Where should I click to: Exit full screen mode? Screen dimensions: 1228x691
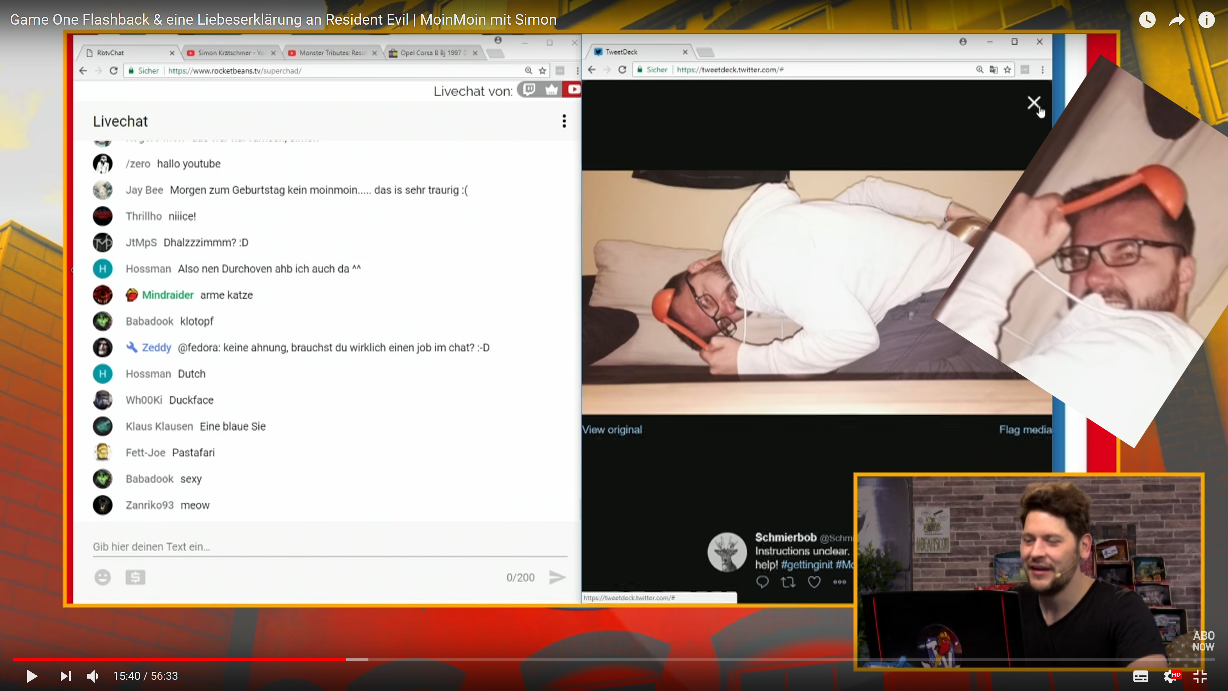[x=1200, y=676]
